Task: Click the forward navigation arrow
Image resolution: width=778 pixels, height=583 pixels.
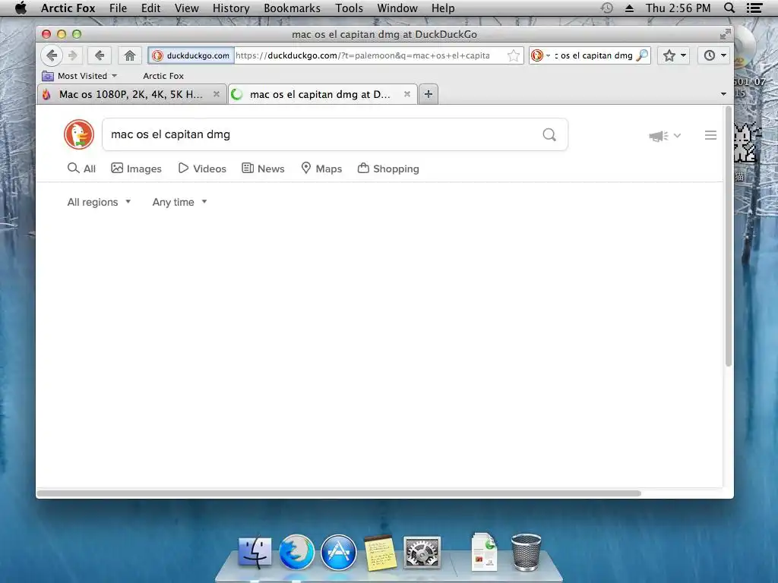Action: pos(73,55)
